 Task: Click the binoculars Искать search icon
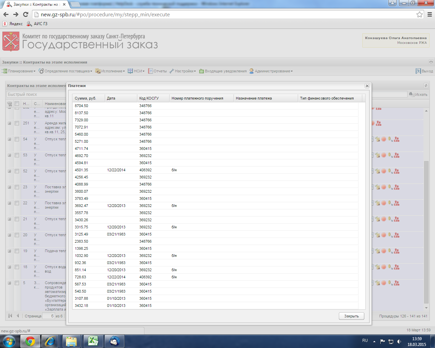click(411, 94)
